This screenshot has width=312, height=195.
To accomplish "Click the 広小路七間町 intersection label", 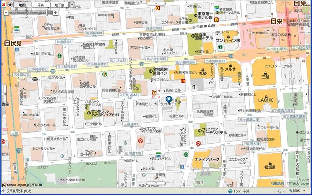I will coord(156,59).
